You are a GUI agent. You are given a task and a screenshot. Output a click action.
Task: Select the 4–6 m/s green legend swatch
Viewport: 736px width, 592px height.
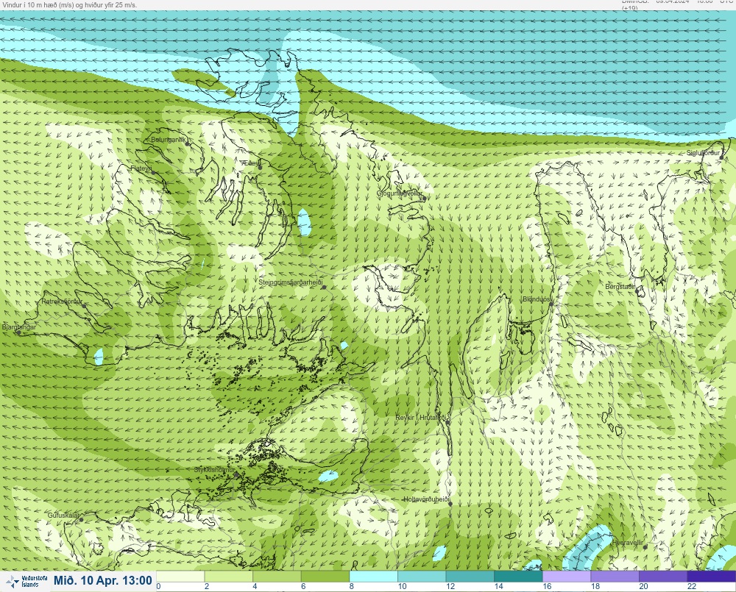[277, 576]
